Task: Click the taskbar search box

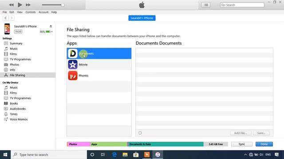Action: [49, 155]
